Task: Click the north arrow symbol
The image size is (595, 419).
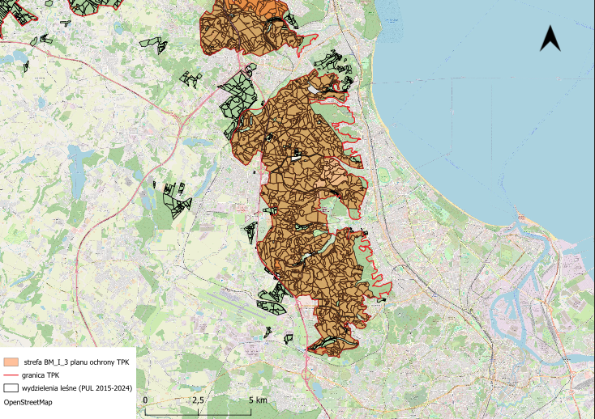Action: (x=550, y=38)
